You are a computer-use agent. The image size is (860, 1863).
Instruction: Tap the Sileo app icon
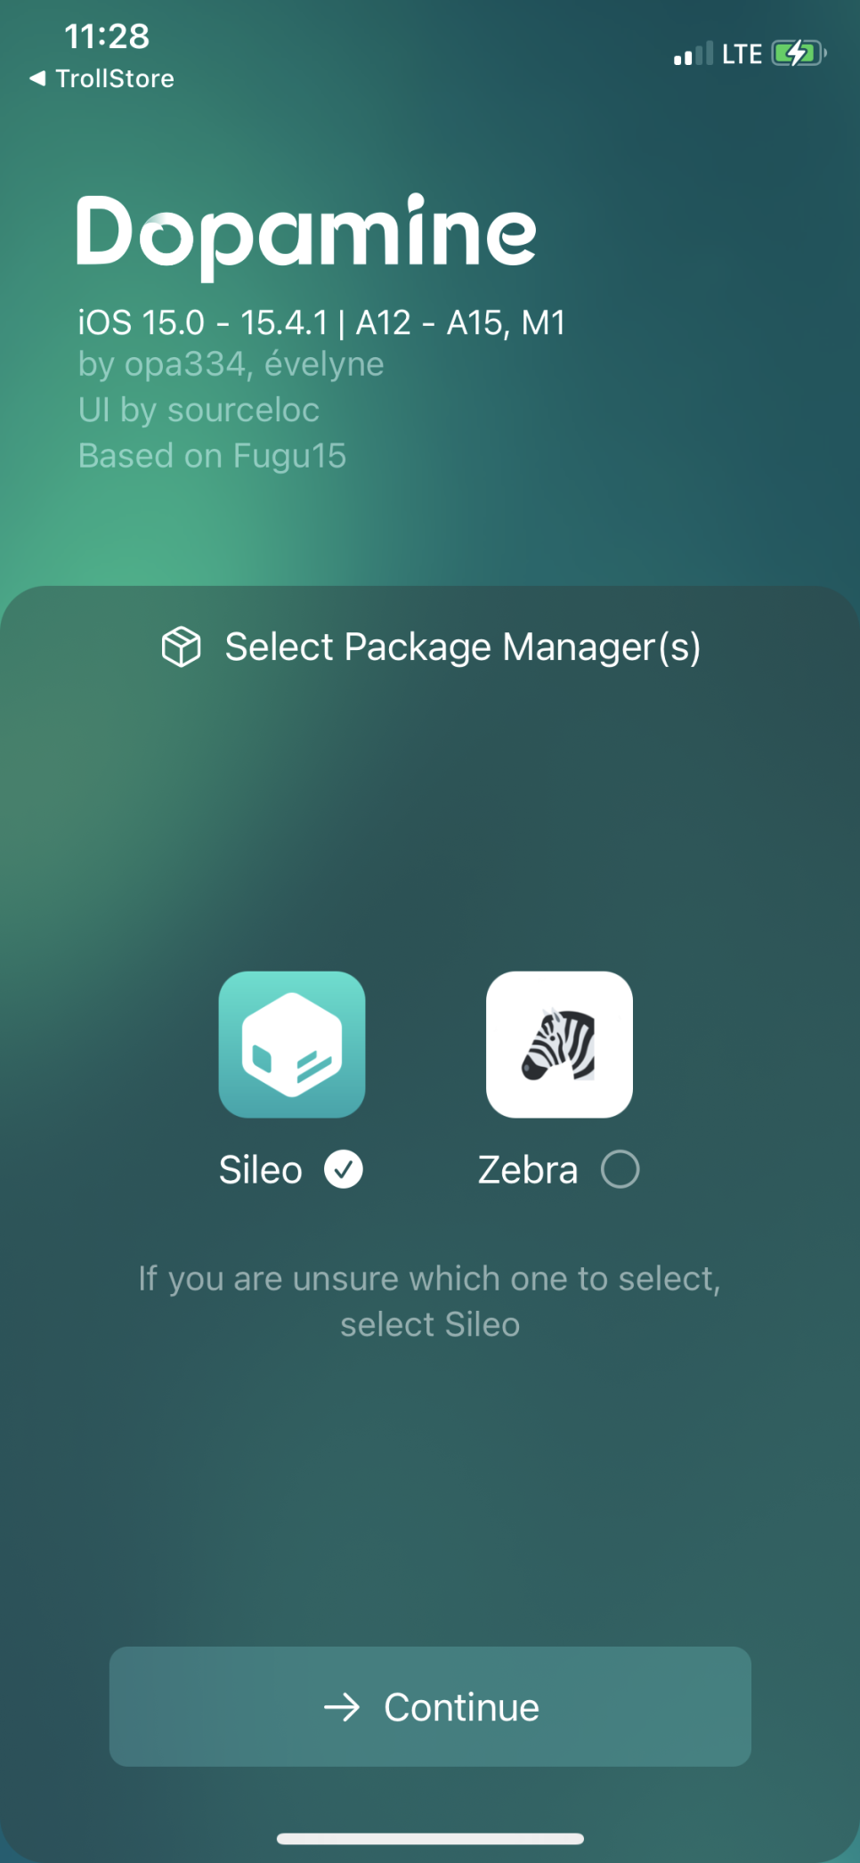[x=292, y=1044]
